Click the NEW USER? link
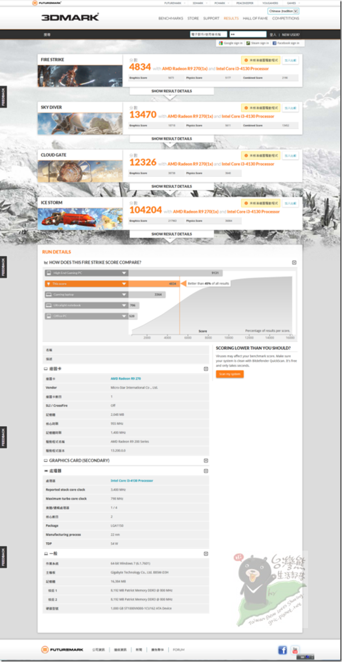This screenshot has width=342, height=662. coord(291,35)
